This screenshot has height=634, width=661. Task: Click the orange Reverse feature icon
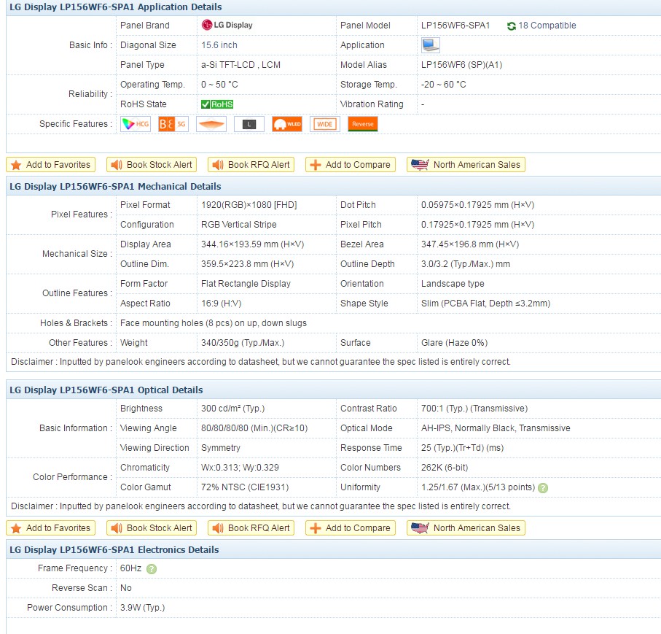(x=362, y=124)
